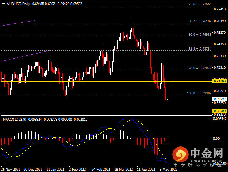The width and height of the screenshot is (228, 172).
Task: Click the upper purple trend line
Action: tap(18, 23)
